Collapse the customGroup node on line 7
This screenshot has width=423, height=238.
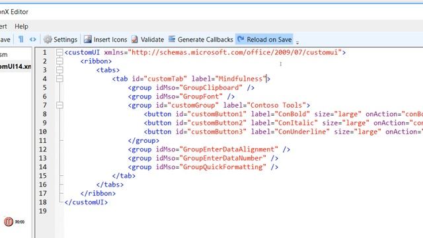point(59,105)
